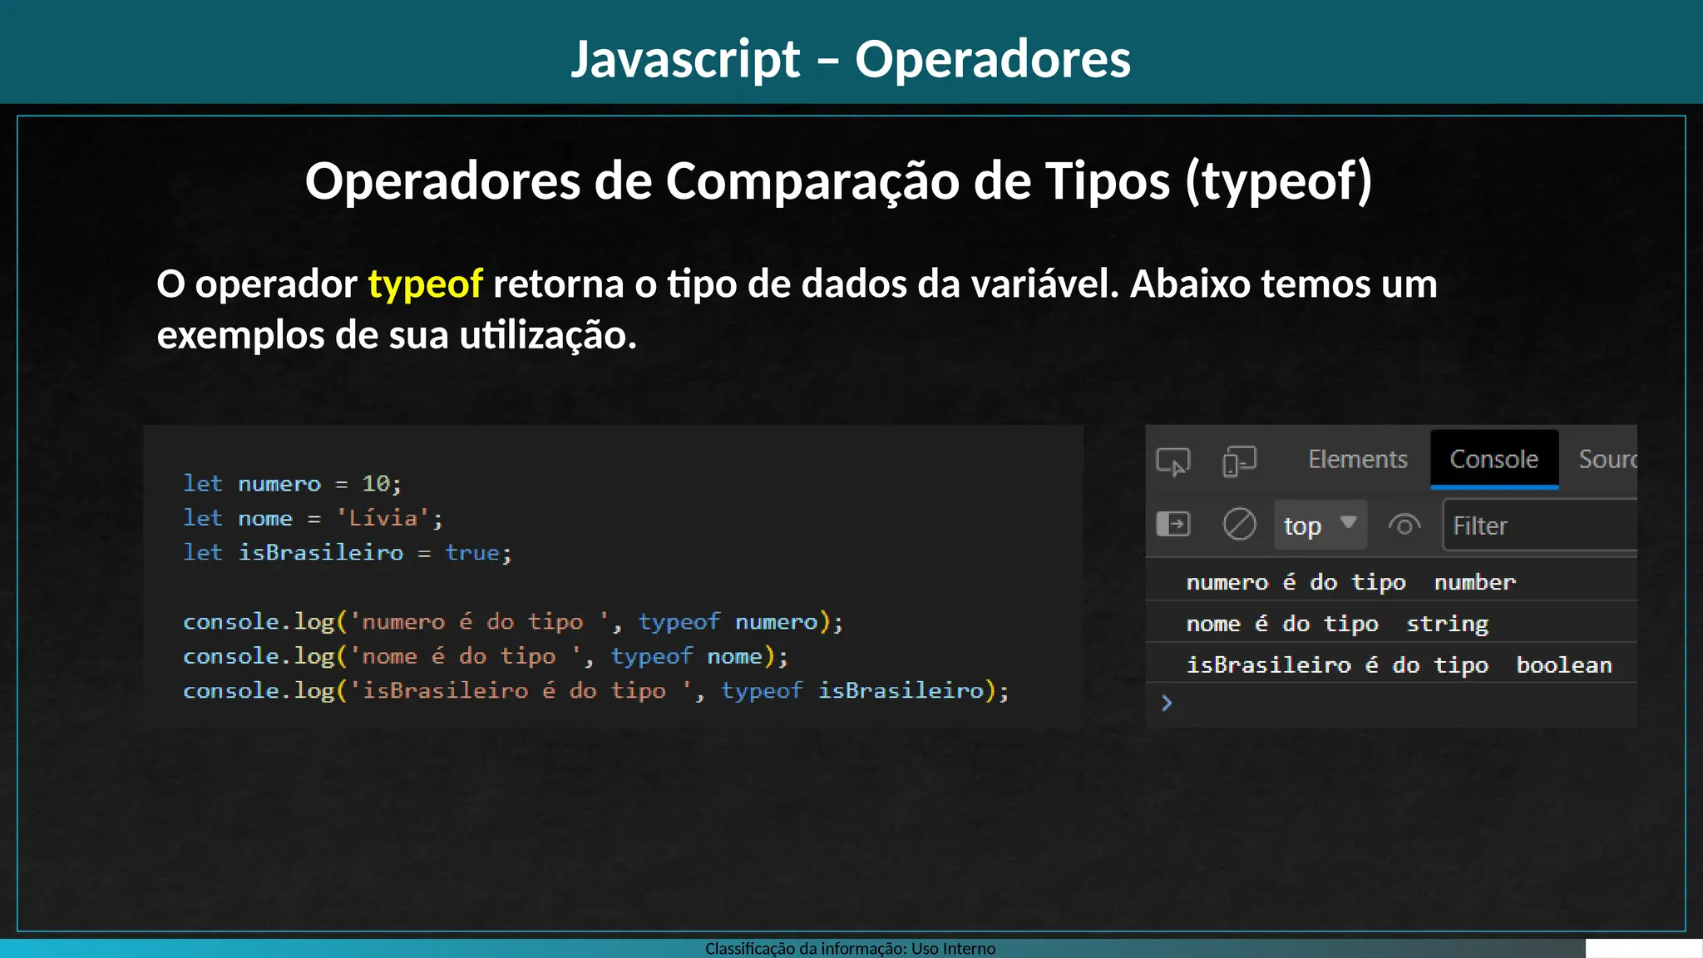Click the slide title 'Javascript – Operadores'
Image resolution: width=1703 pixels, height=958 pixels.
click(x=851, y=59)
